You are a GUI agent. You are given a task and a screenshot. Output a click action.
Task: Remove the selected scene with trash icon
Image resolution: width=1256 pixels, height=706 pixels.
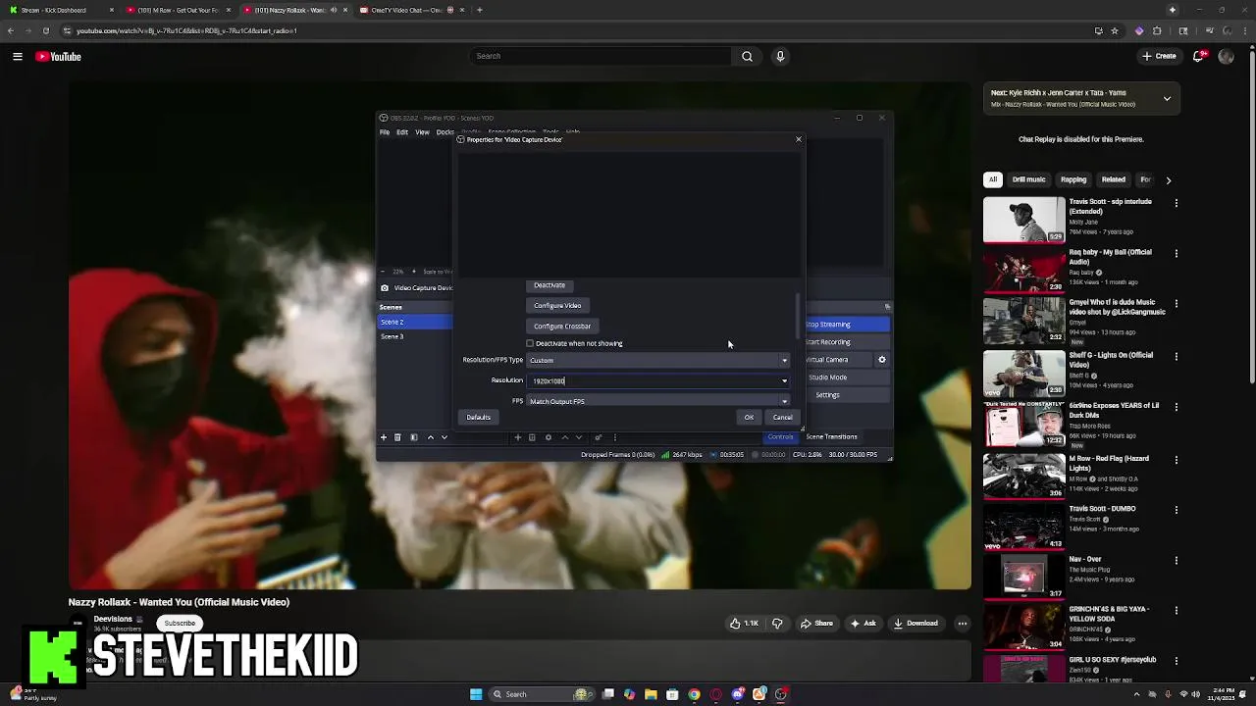[397, 437]
